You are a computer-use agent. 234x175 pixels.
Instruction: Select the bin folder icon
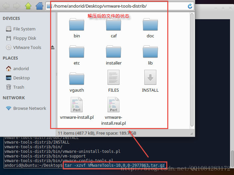[77, 24]
